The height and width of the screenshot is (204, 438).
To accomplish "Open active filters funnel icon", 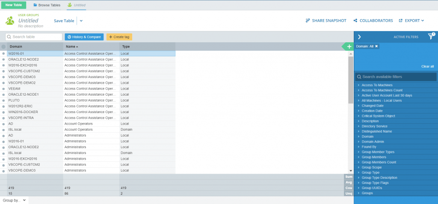I will point(431,37).
